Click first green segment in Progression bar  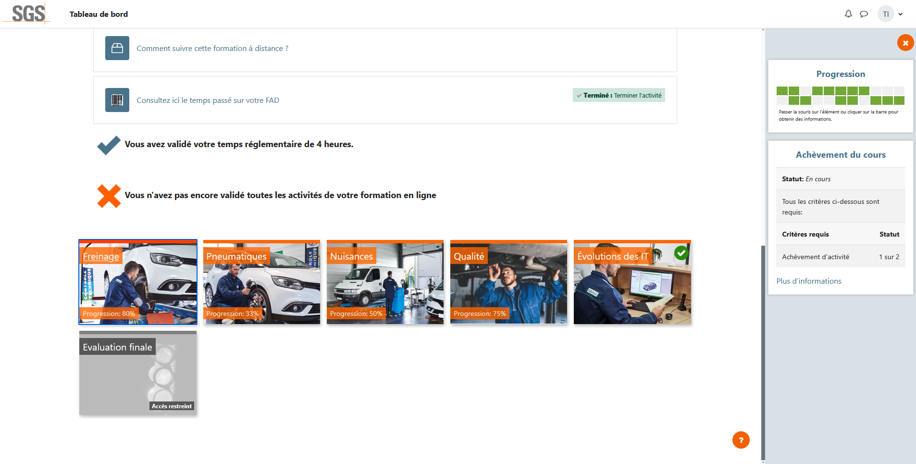(782, 91)
